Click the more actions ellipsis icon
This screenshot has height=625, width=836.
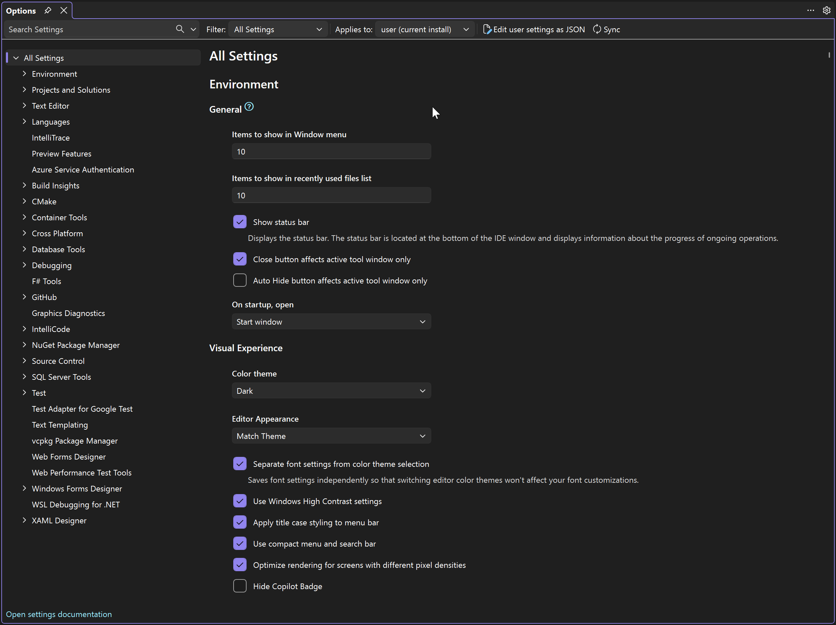pyautogui.click(x=810, y=10)
